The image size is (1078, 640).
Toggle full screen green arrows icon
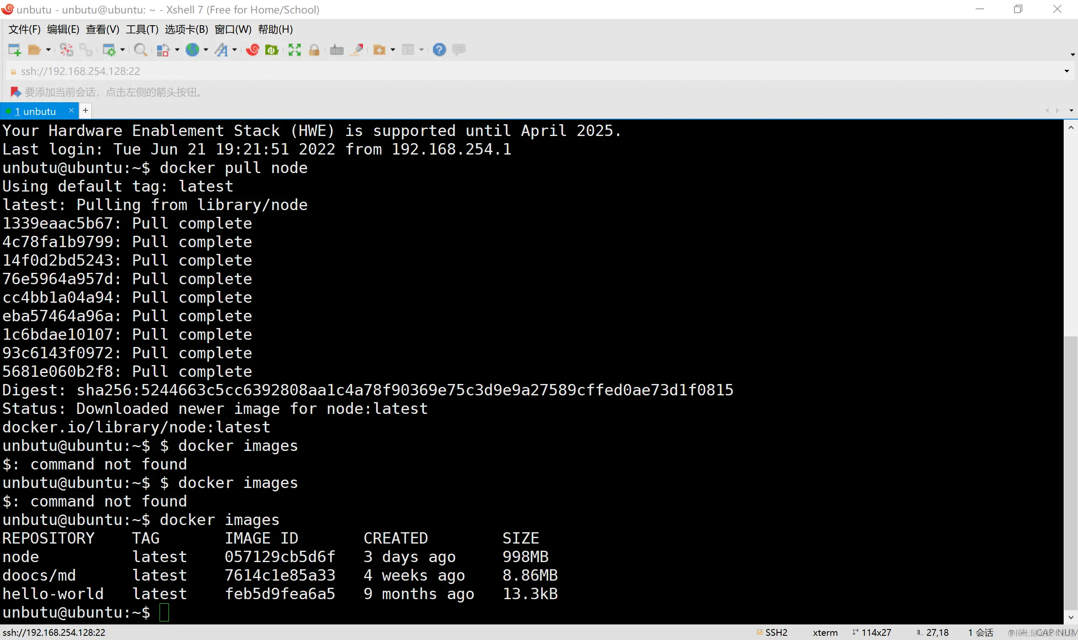[294, 50]
